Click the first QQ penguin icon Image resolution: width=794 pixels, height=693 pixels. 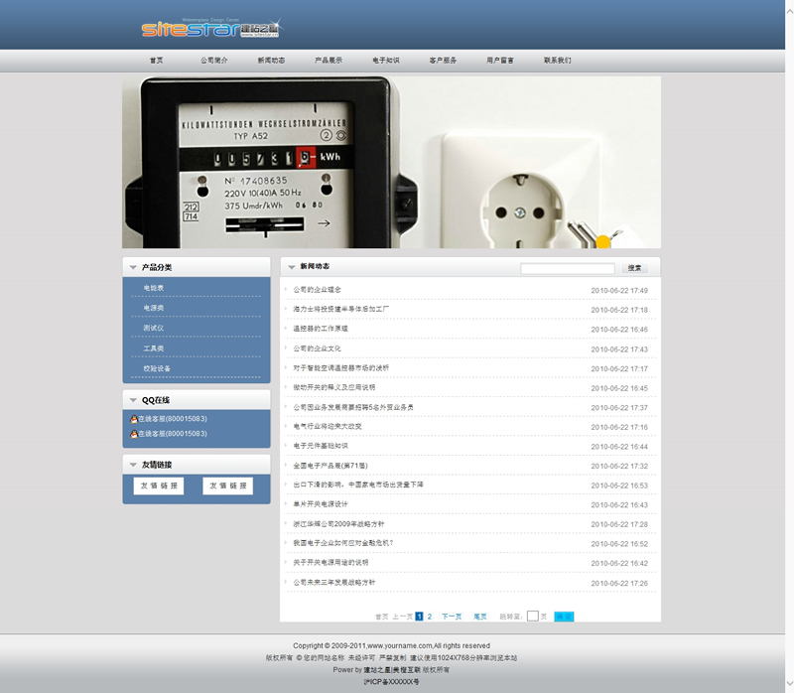(133, 419)
